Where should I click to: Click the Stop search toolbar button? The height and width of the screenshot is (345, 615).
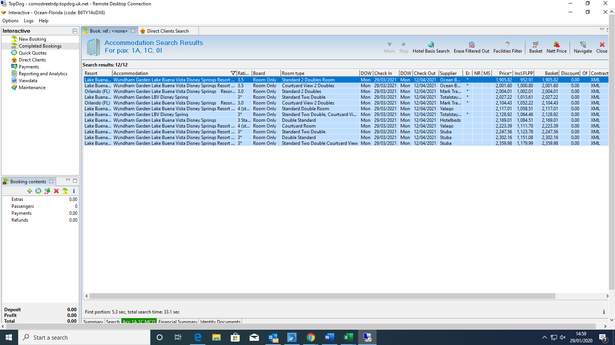pos(403,47)
